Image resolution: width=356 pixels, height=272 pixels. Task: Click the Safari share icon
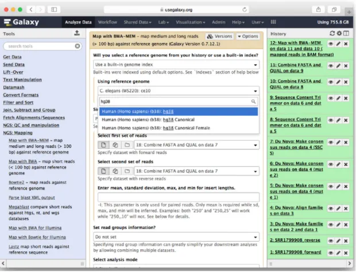[319, 10]
